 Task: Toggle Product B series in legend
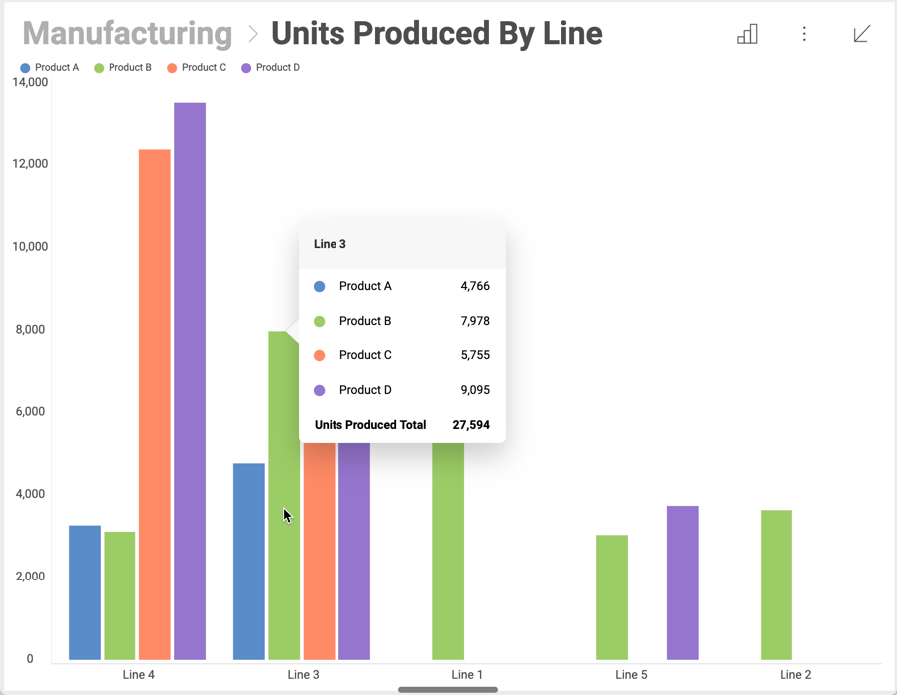pyautogui.click(x=122, y=68)
